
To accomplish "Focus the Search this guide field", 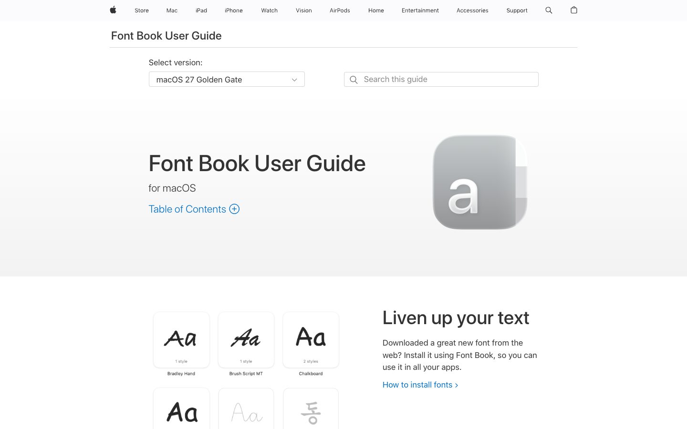I will click(x=441, y=79).
